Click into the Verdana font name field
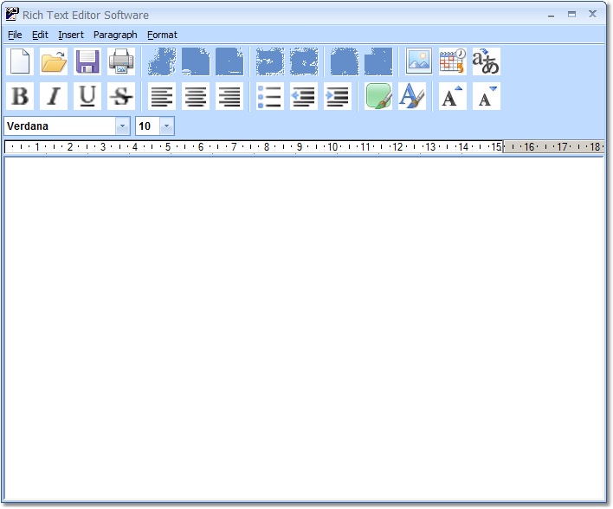 (x=60, y=126)
